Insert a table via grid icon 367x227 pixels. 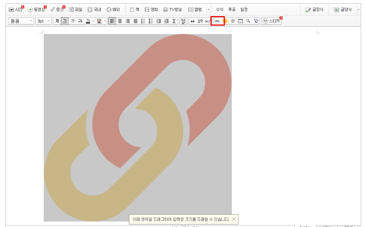(x=240, y=21)
